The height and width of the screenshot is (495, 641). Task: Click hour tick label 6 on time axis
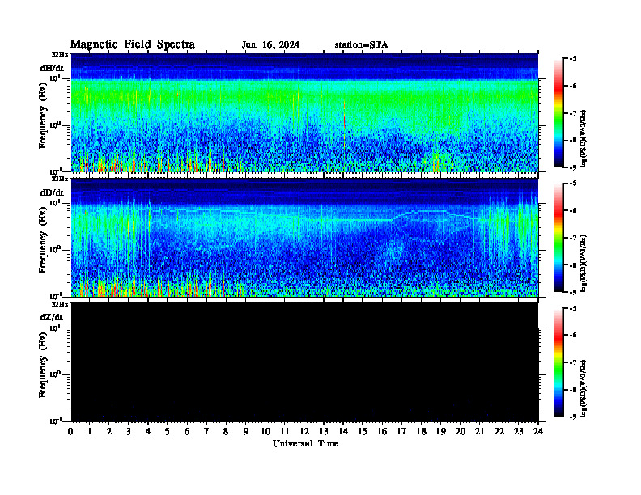click(187, 432)
